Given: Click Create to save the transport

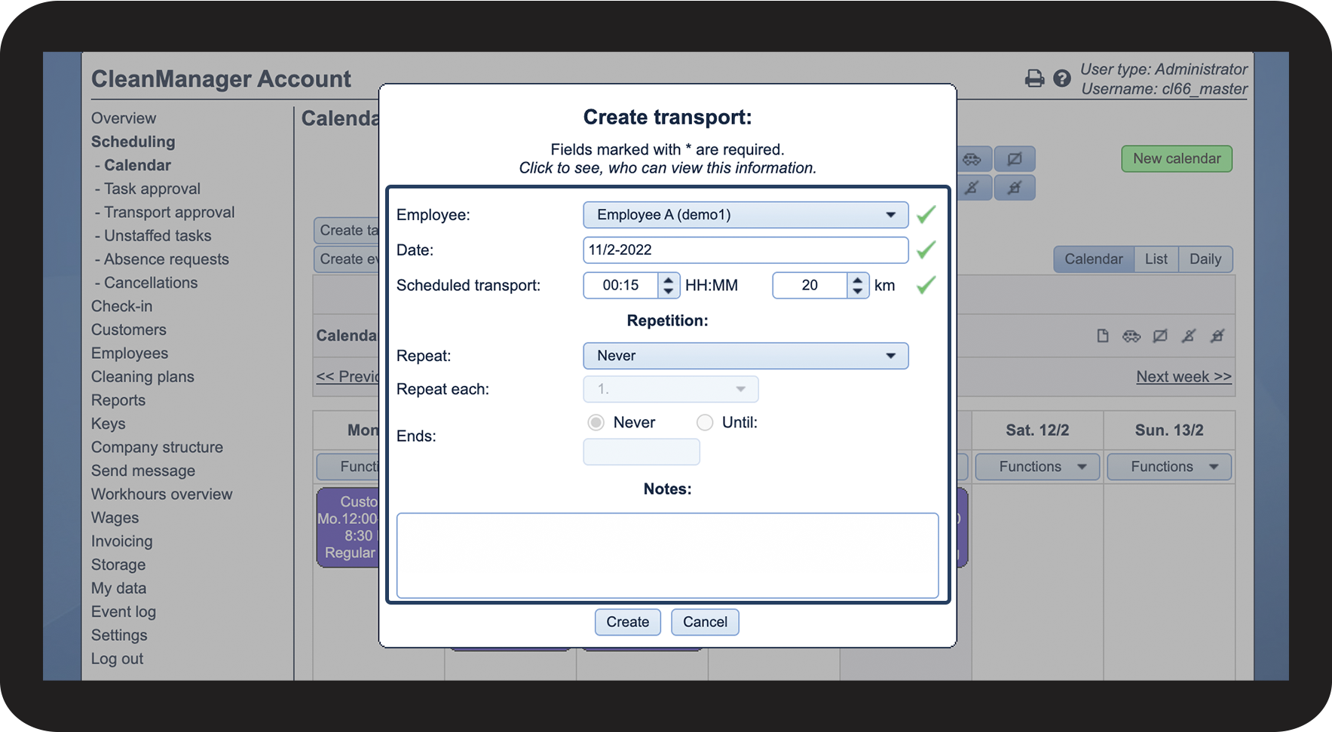Looking at the screenshot, I should pyautogui.click(x=628, y=622).
